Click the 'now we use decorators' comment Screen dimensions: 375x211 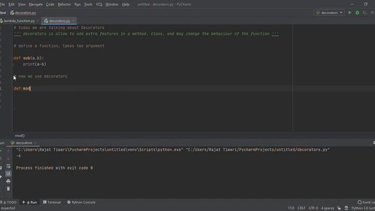(x=40, y=76)
